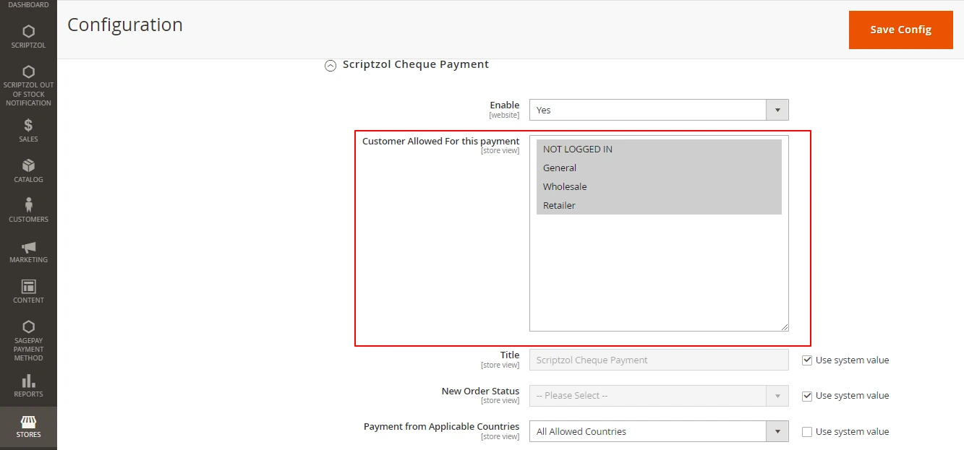Screen dimensions: 964x450
Task: Open the Customers menu
Action: coord(28,211)
